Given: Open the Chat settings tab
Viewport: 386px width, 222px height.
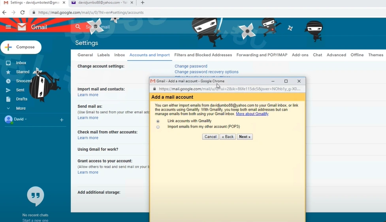Looking at the screenshot, I should 318,55.
